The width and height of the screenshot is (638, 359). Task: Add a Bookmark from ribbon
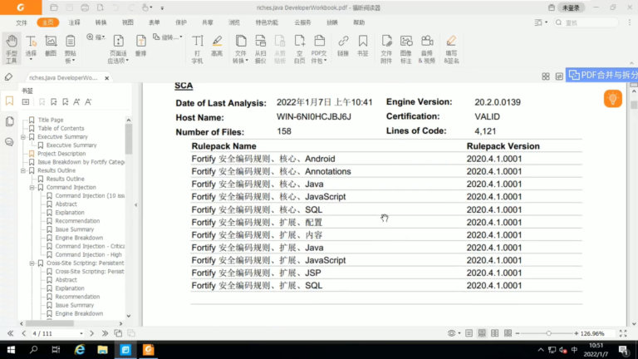(362, 45)
